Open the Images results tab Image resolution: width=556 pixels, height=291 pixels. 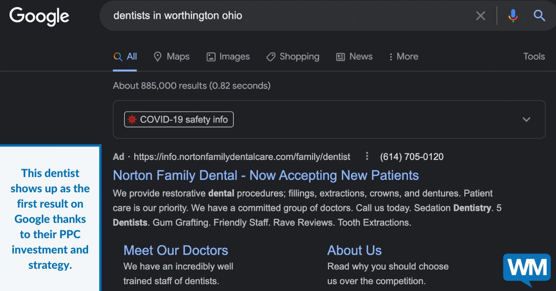coord(228,57)
